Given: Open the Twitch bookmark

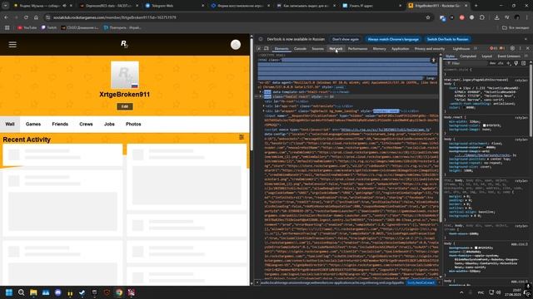Looking at the screenshot, I should point(49,27).
